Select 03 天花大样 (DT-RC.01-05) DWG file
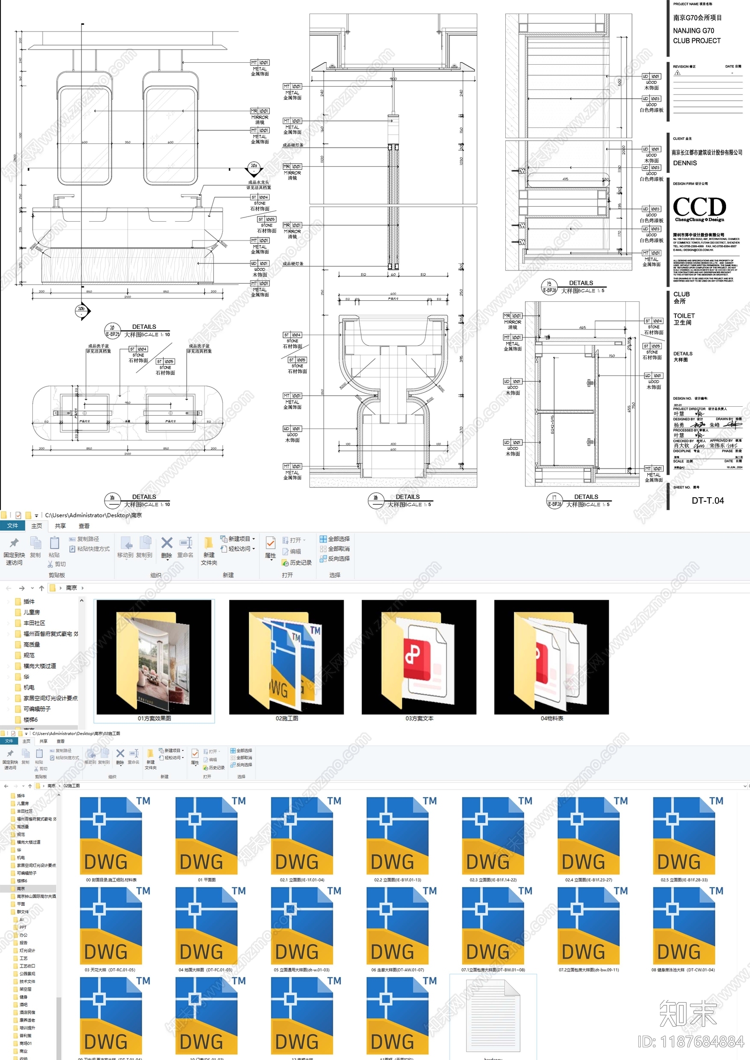This screenshot has height=1060, width=750. (x=110, y=930)
